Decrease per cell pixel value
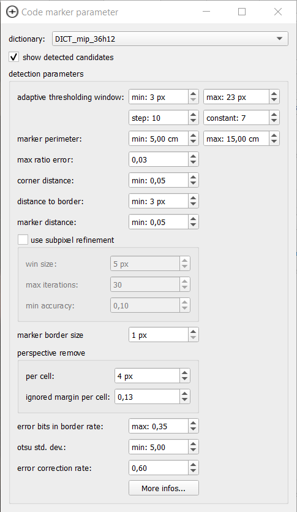Screen dimensions: 297x512 [x=184, y=380]
